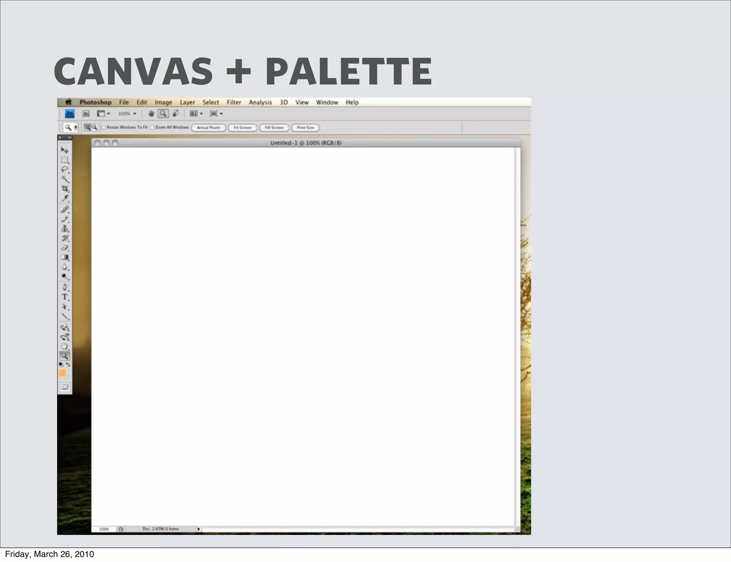The width and height of the screenshot is (731, 562).
Task: Open the Edit menu
Action: click(142, 102)
